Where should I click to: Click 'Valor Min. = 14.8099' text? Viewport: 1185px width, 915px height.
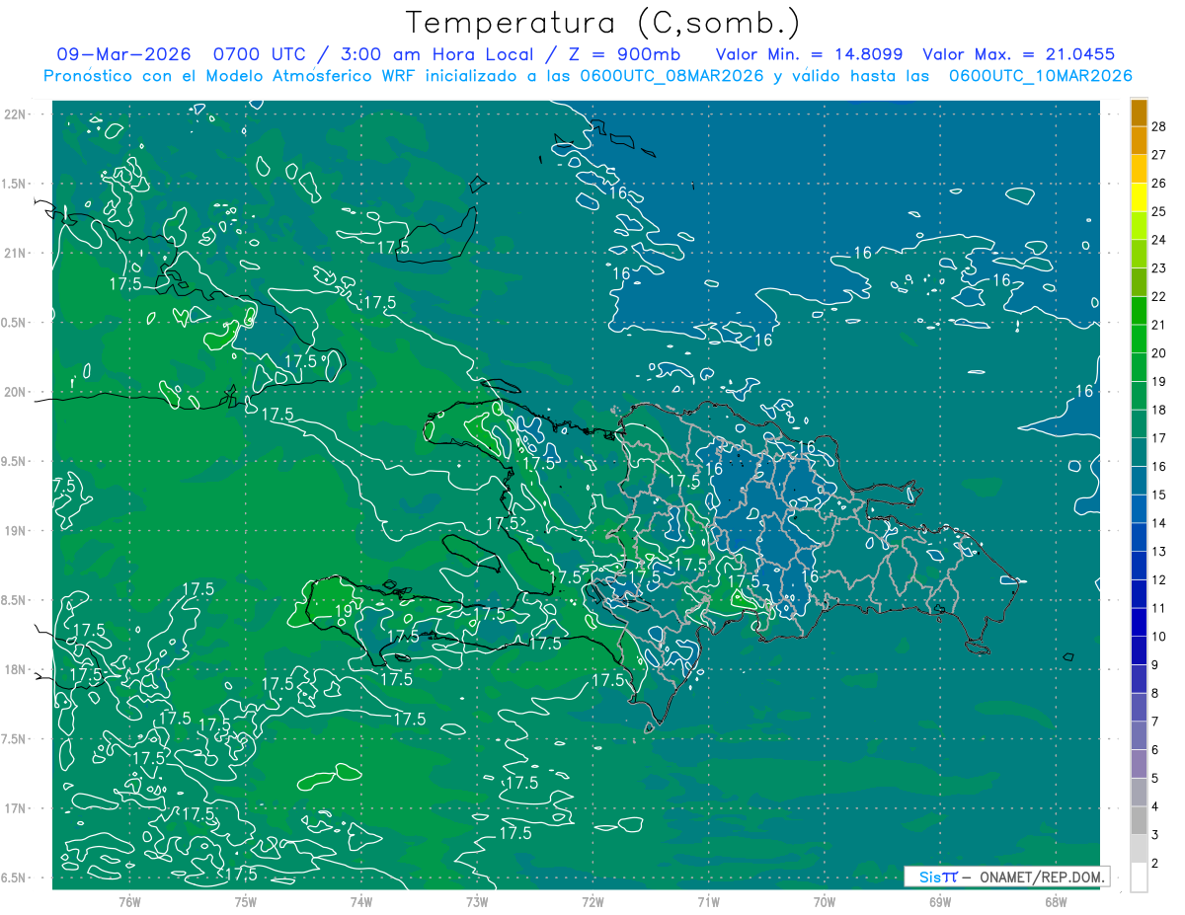pos(809,54)
